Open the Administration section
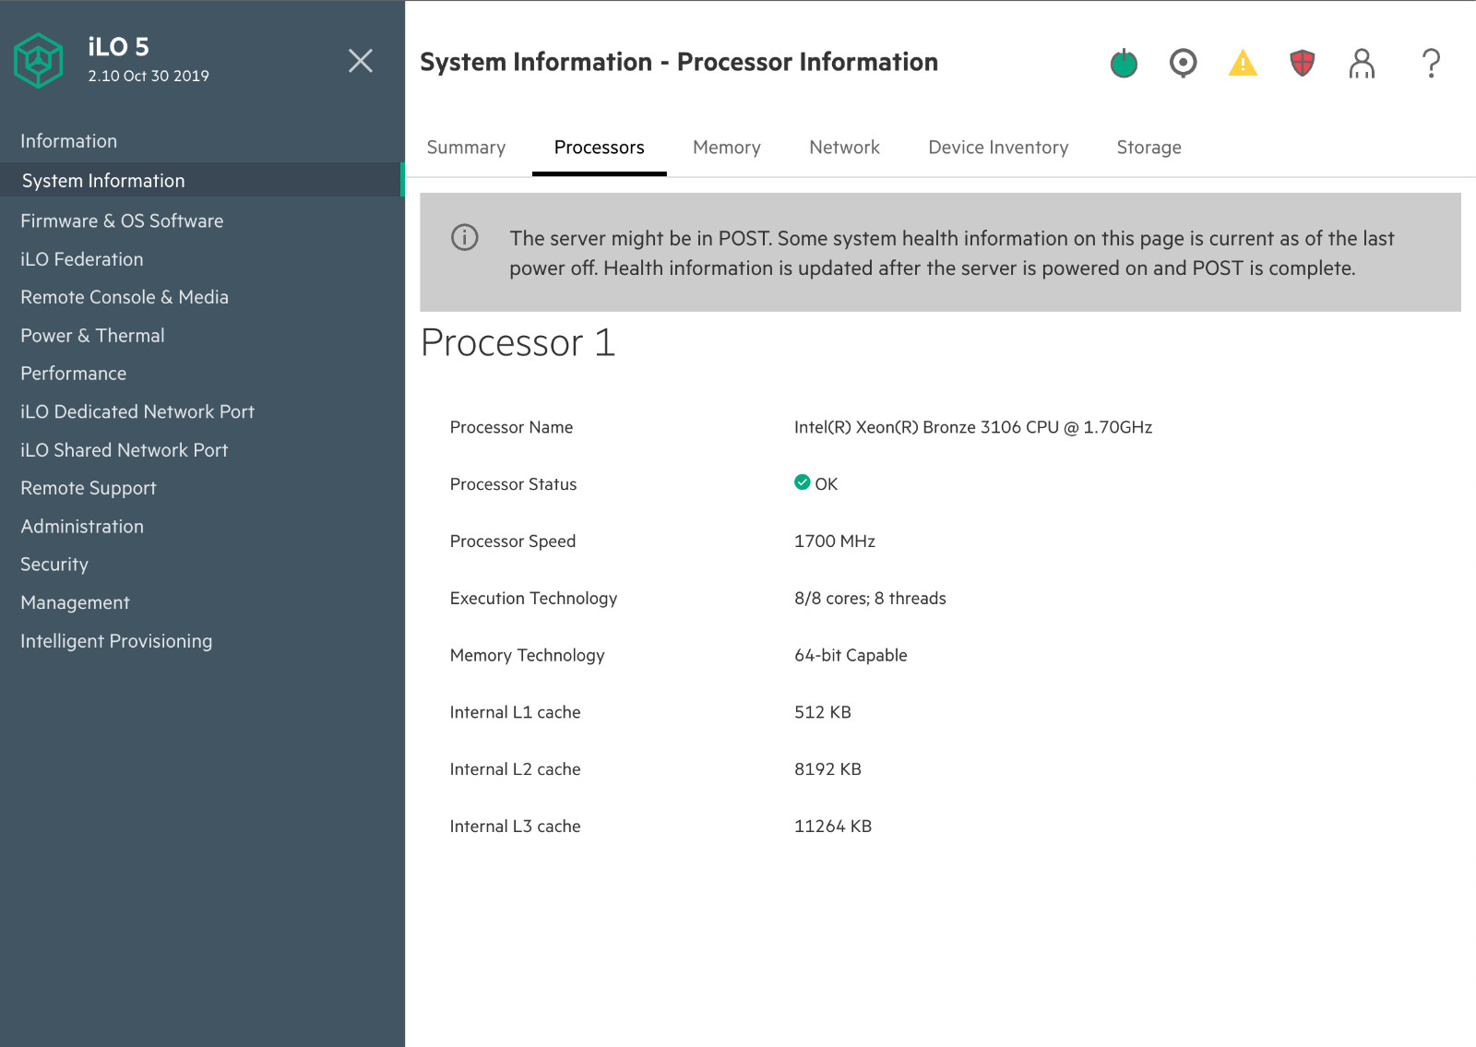This screenshot has height=1047, width=1476. tap(82, 527)
